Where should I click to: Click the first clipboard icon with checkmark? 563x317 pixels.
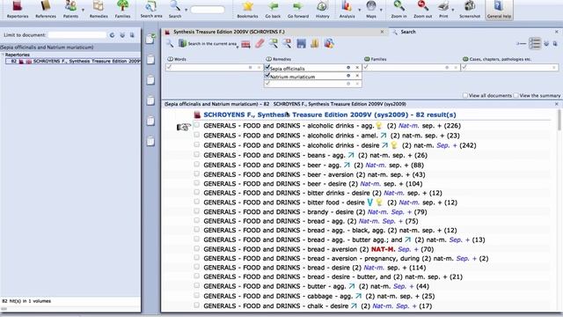coord(150,39)
